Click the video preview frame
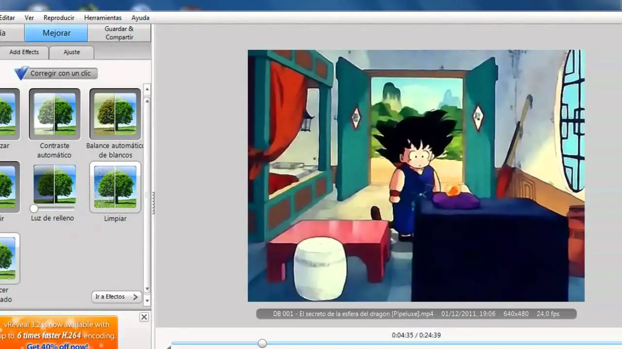622x349 pixels. [x=416, y=175]
